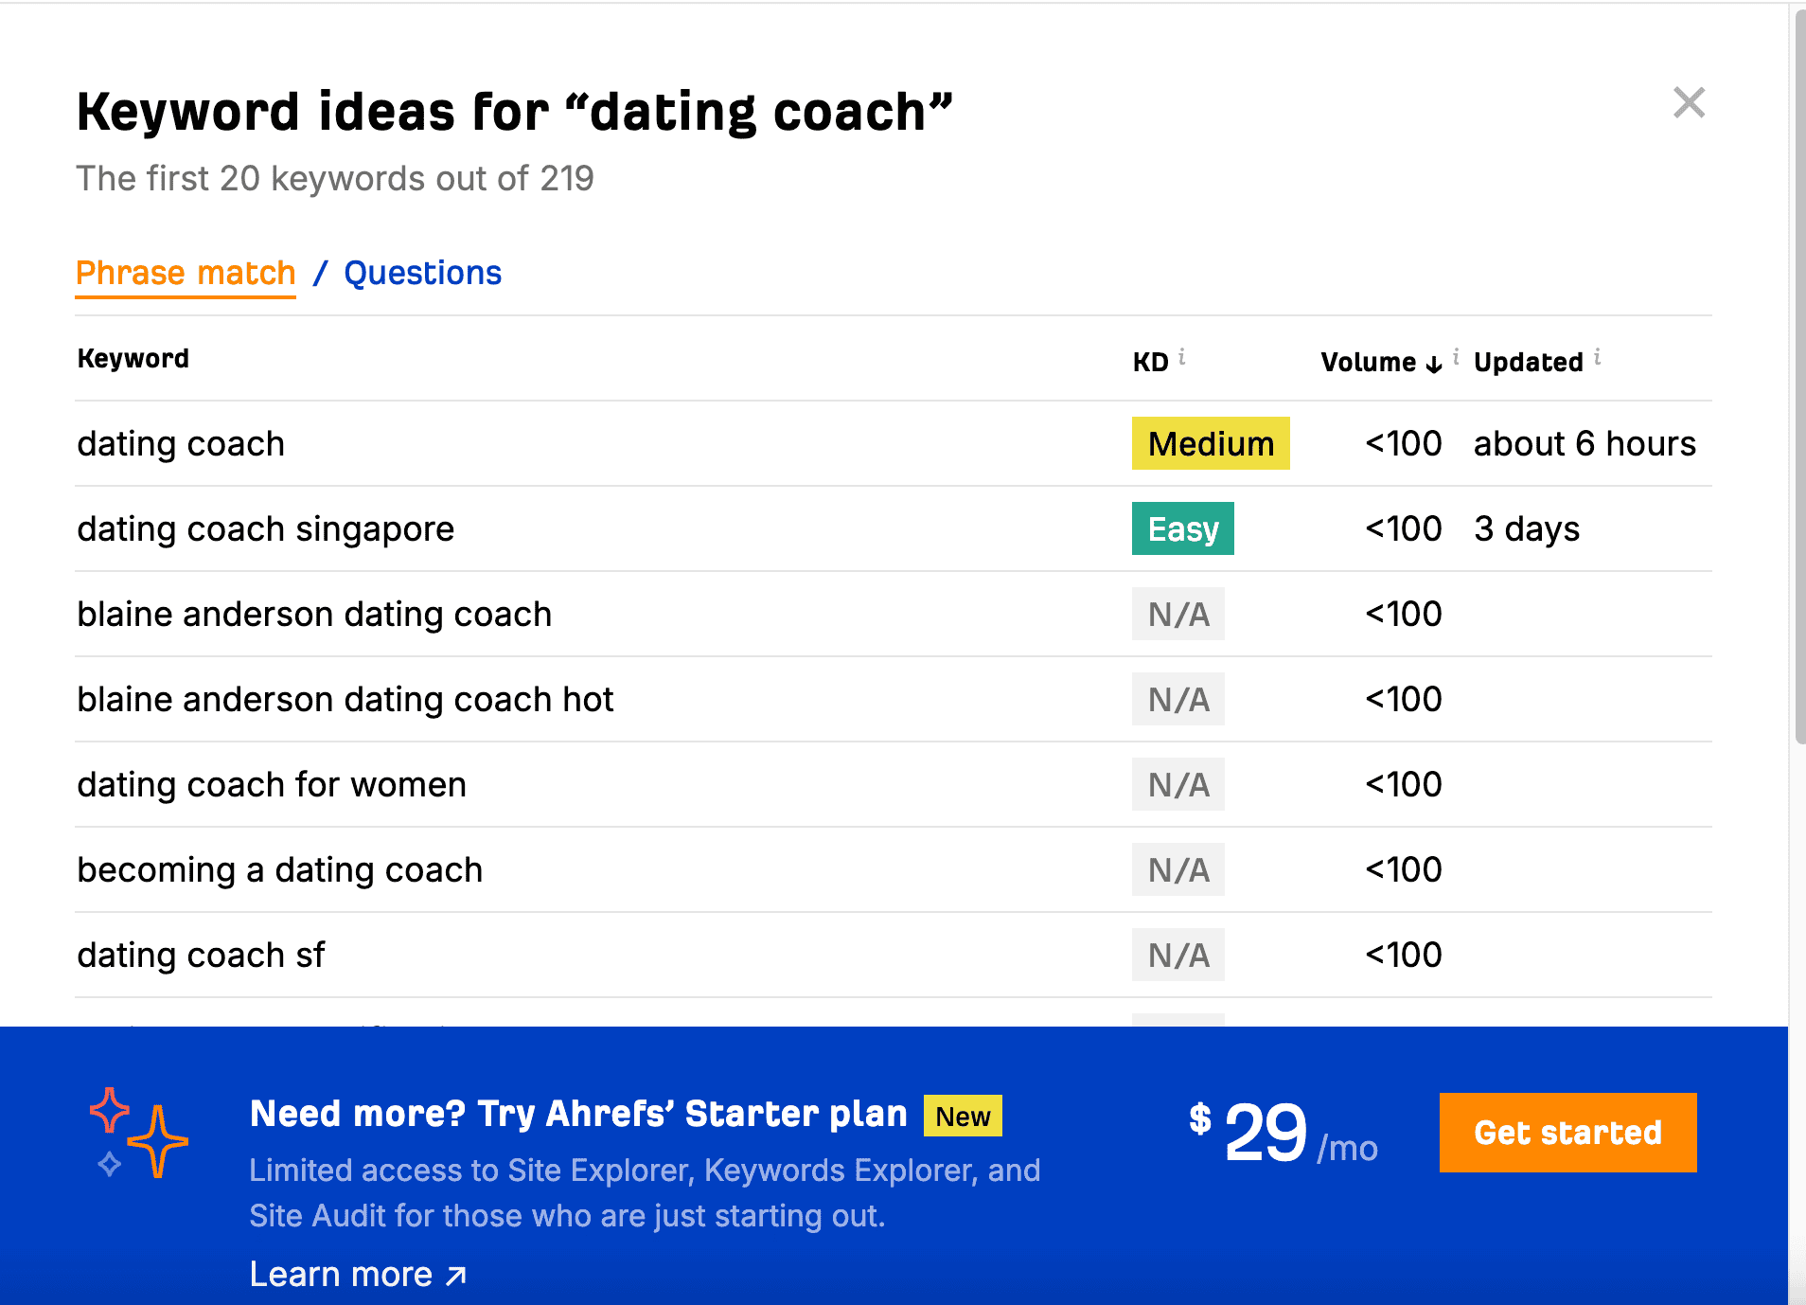Switch to the Phrase match tab

186,273
